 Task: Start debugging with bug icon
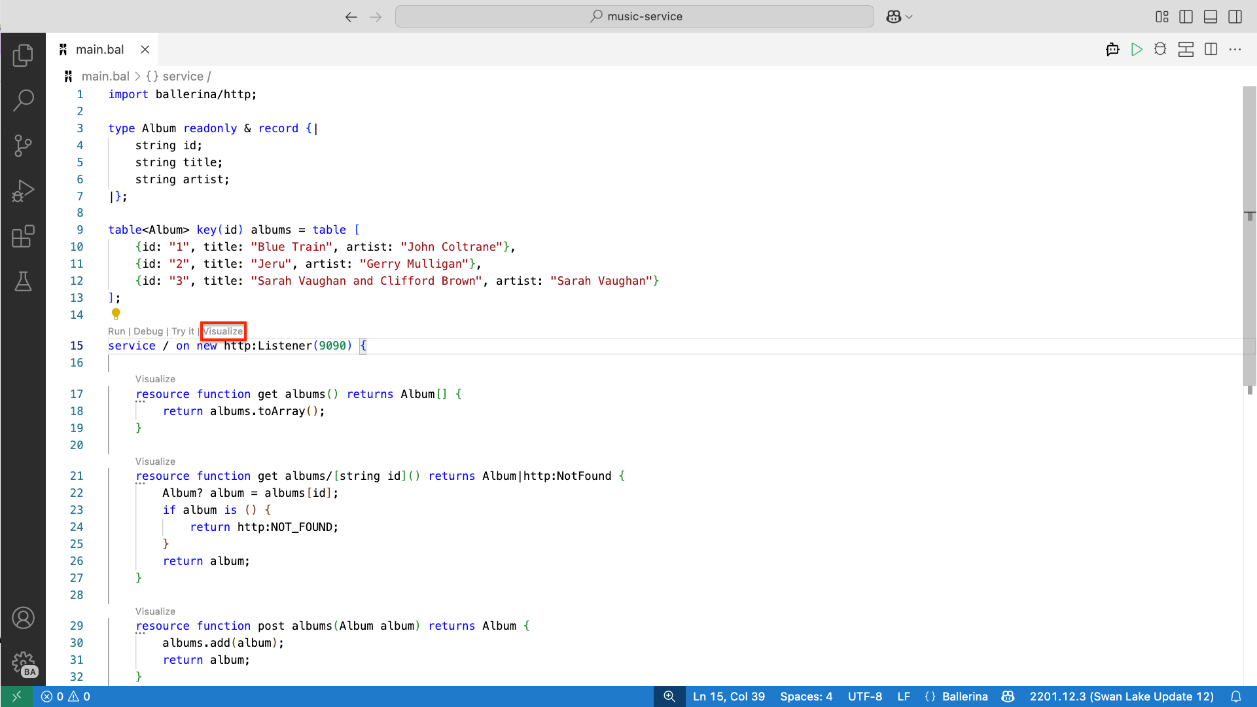click(x=1160, y=50)
